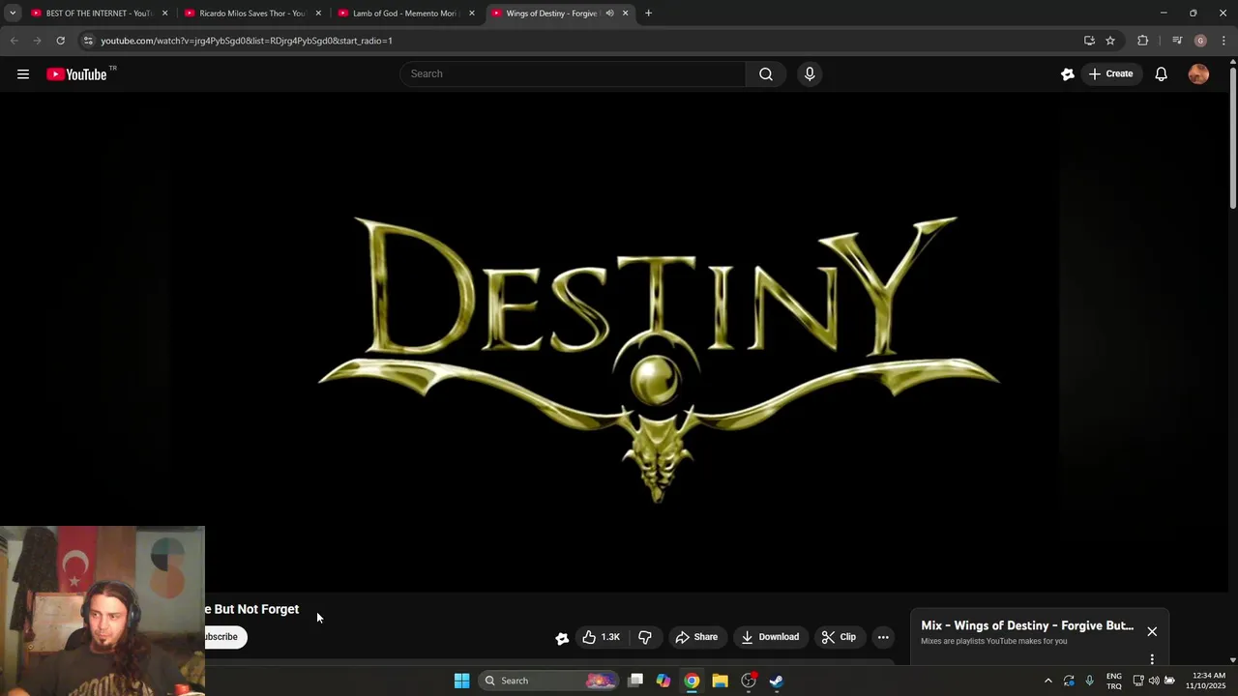Viewport: 1238px width, 696px height.
Task: Open YouTube notifications bell
Action: 1161,74
